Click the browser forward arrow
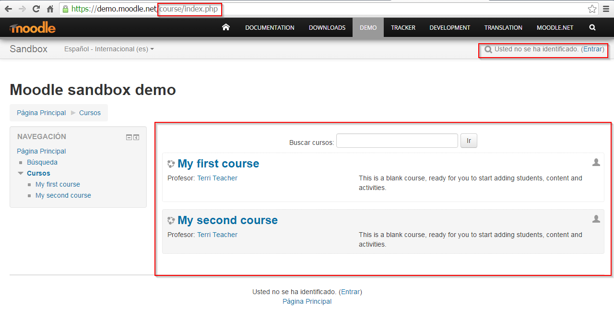The image size is (614, 309). (22, 9)
